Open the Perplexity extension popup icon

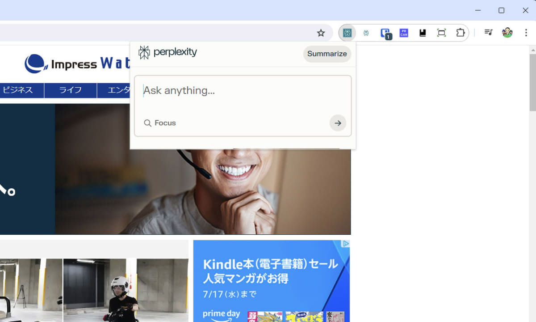tap(347, 33)
